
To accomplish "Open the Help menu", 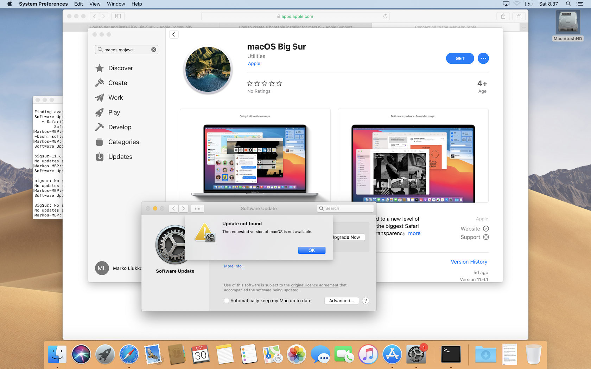I will tap(136, 4).
